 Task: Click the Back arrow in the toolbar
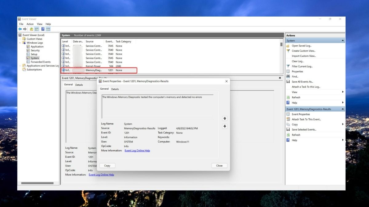[20, 29]
